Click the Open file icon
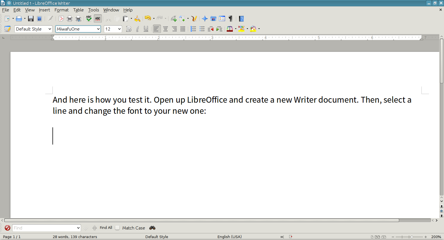The height and width of the screenshot is (240, 444). click(x=19, y=19)
